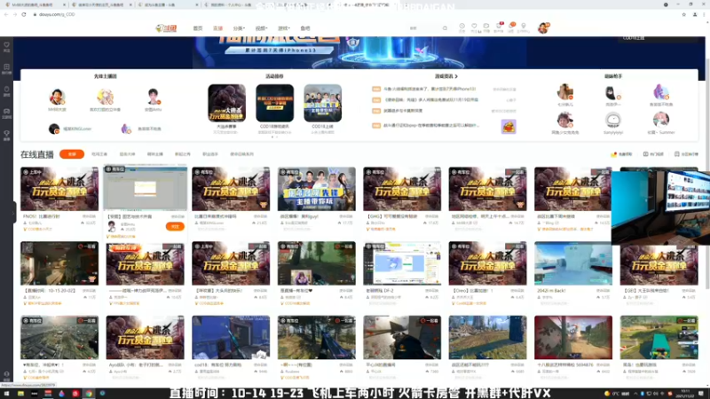Go to 首页 in the top navigation
This screenshot has height=399, width=710.
pos(198,28)
